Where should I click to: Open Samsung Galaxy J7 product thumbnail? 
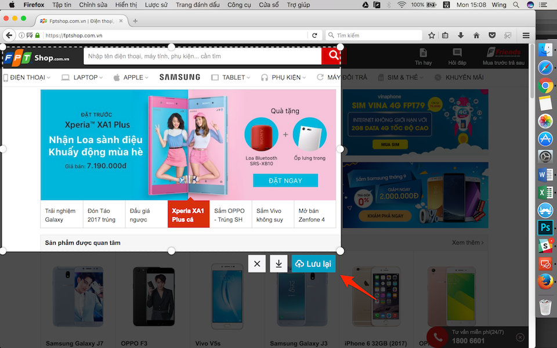pos(78,296)
